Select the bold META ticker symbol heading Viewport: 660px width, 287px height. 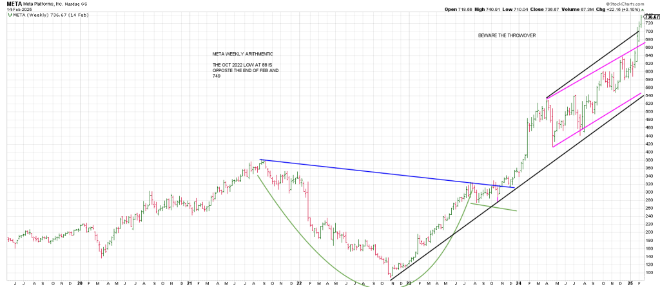pyautogui.click(x=13, y=3)
